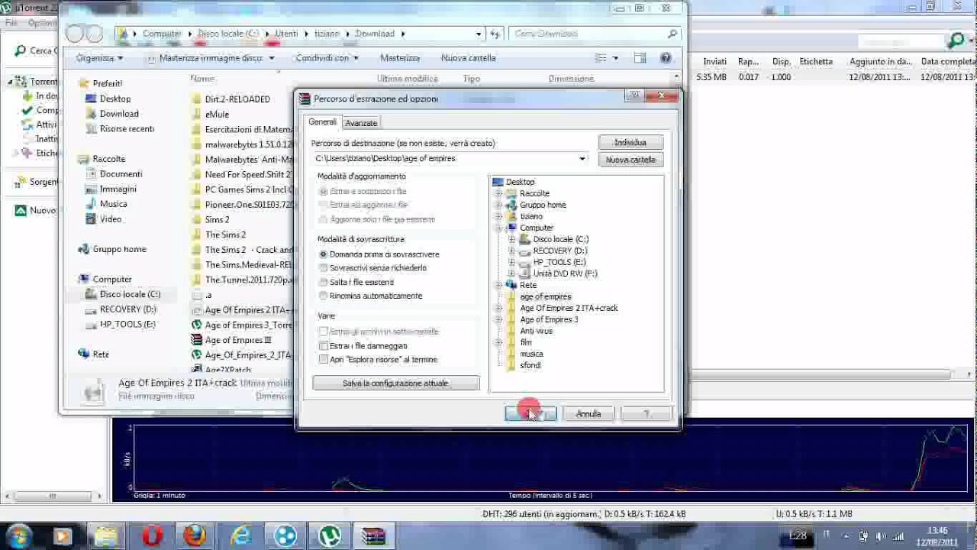Viewport: 977px width, 550px height.
Task: Switch to Generali tab
Action: point(322,122)
